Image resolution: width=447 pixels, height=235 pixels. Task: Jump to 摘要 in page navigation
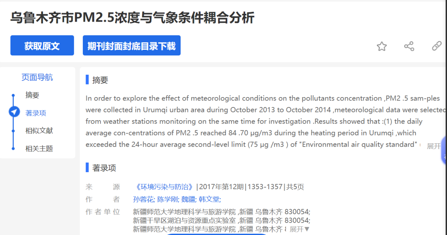(32, 95)
